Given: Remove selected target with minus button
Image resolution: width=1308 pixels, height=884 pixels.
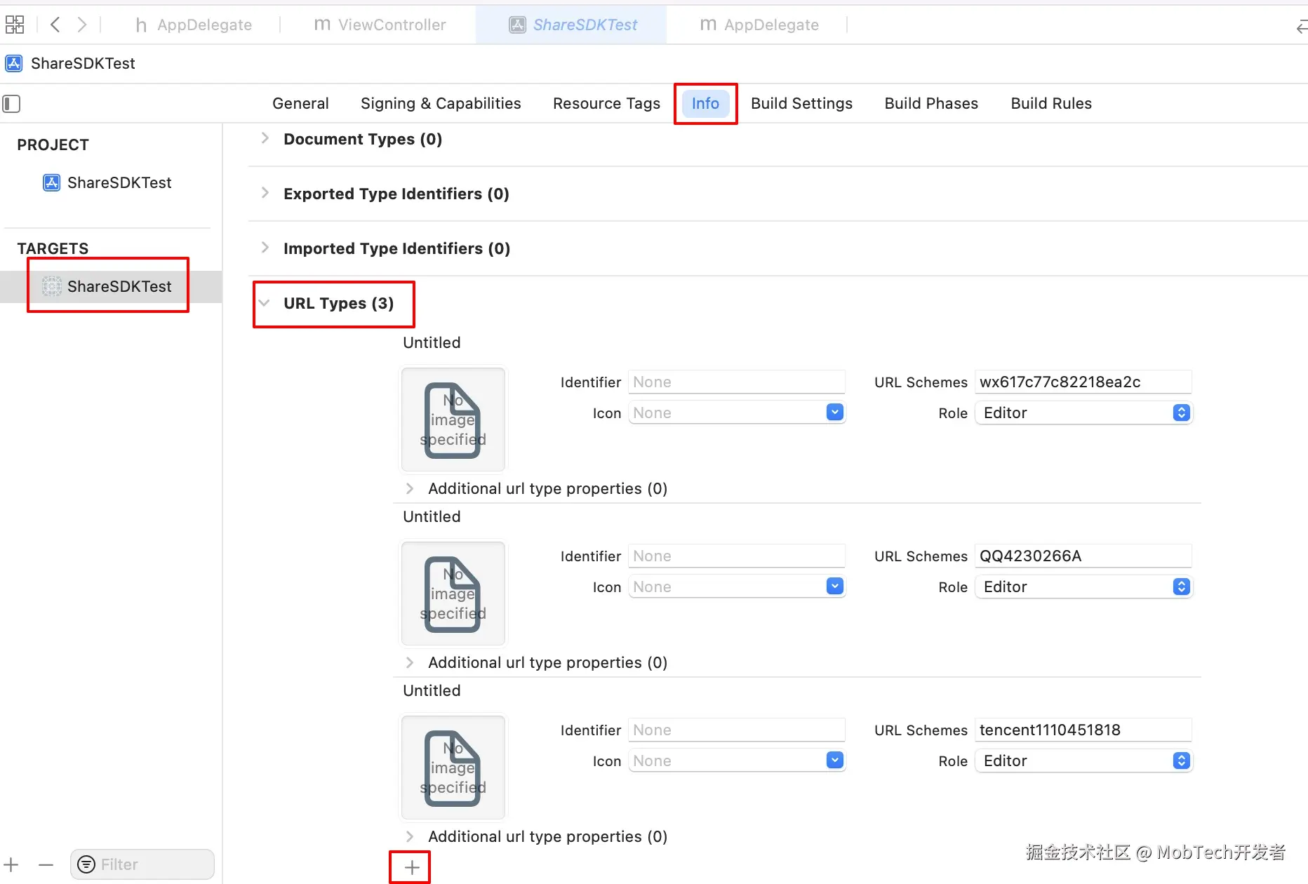Looking at the screenshot, I should coord(46,865).
